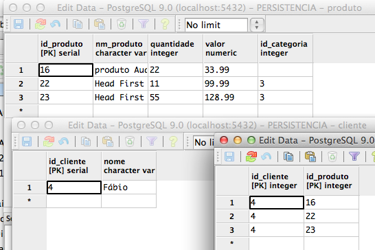The width and height of the screenshot is (375, 250).
Task: Open the No limit row count combo box
Action: [216, 25]
